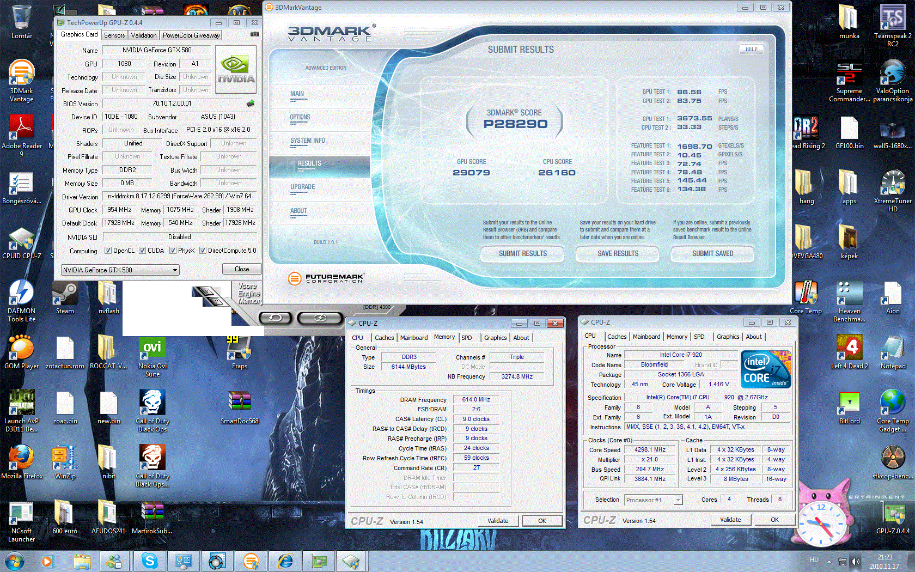Open the Validation tab in GPU-Z

point(144,35)
